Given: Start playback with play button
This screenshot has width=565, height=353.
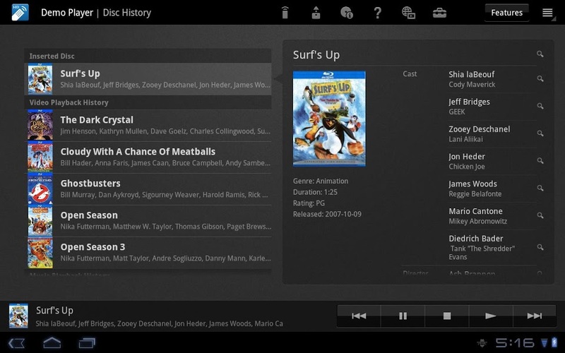Looking at the screenshot, I should (x=491, y=316).
